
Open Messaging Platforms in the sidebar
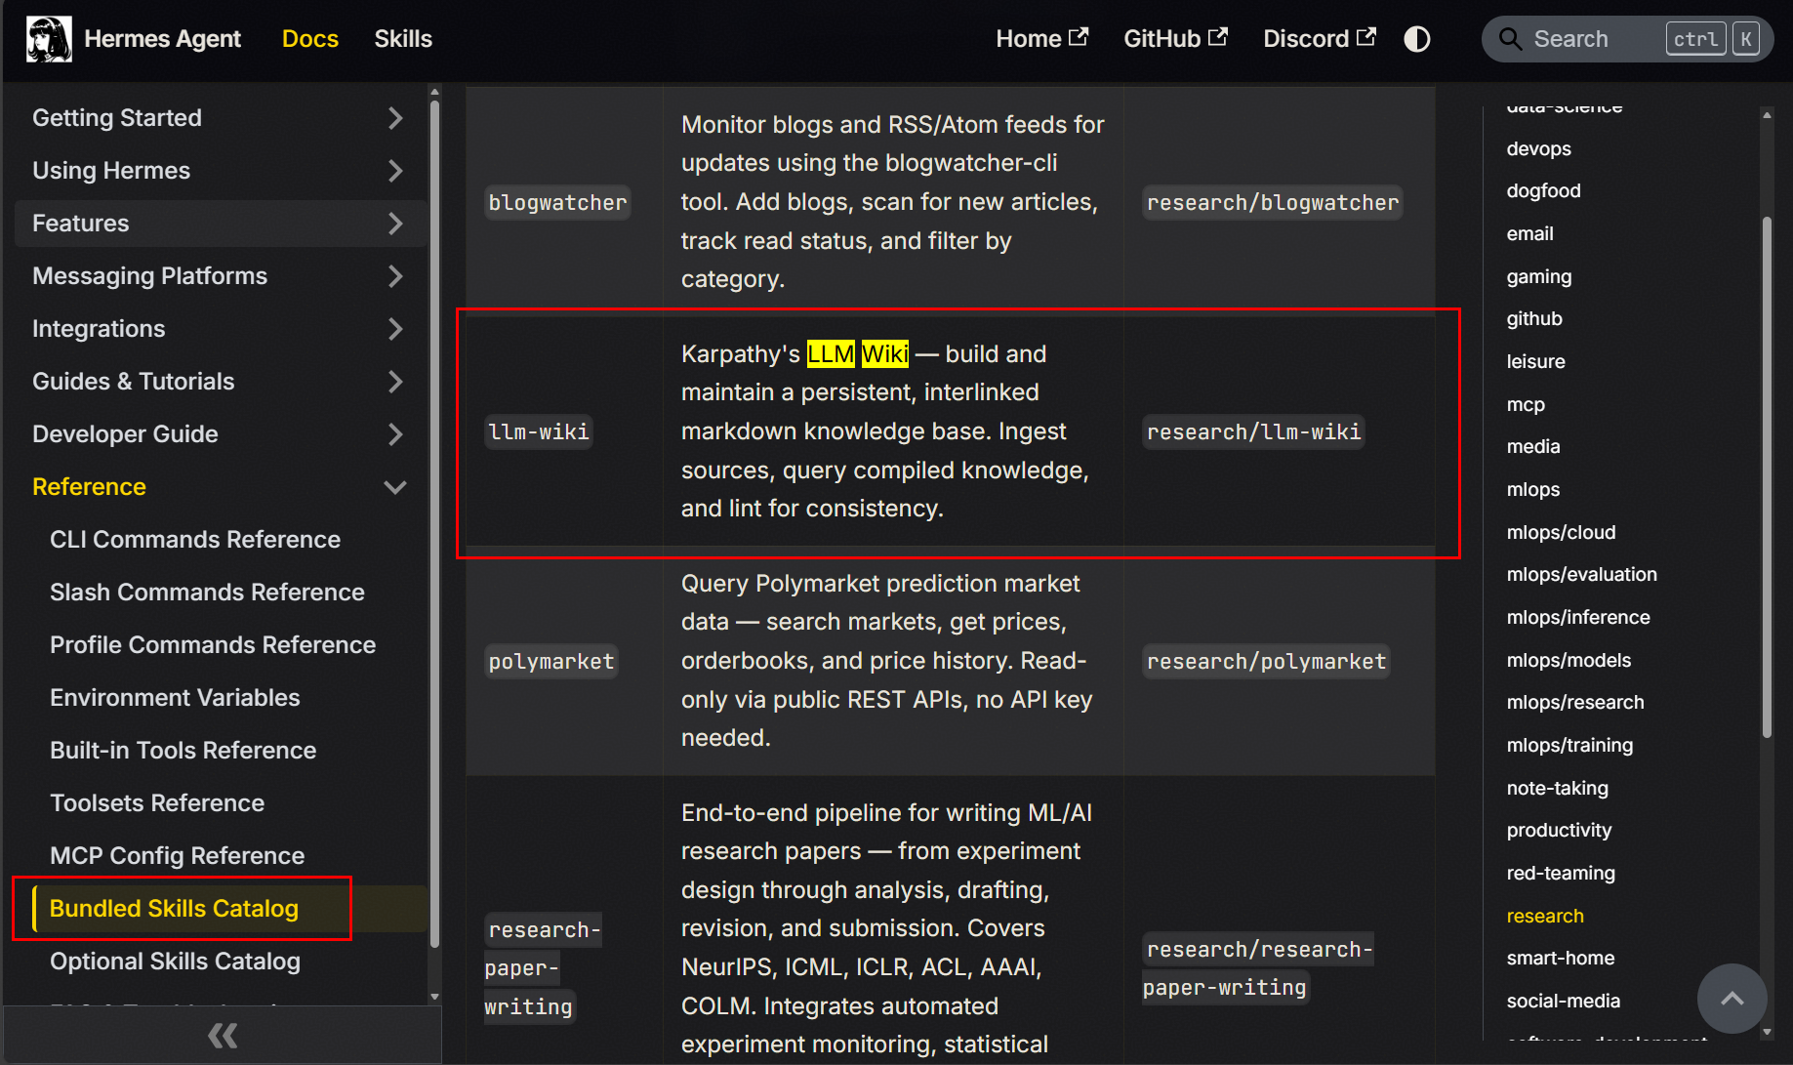pyautogui.click(x=149, y=276)
